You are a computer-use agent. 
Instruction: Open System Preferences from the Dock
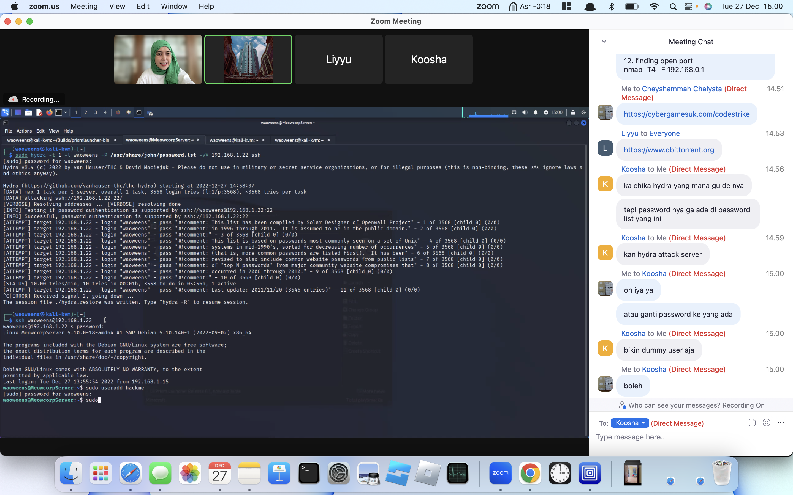(338, 473)
